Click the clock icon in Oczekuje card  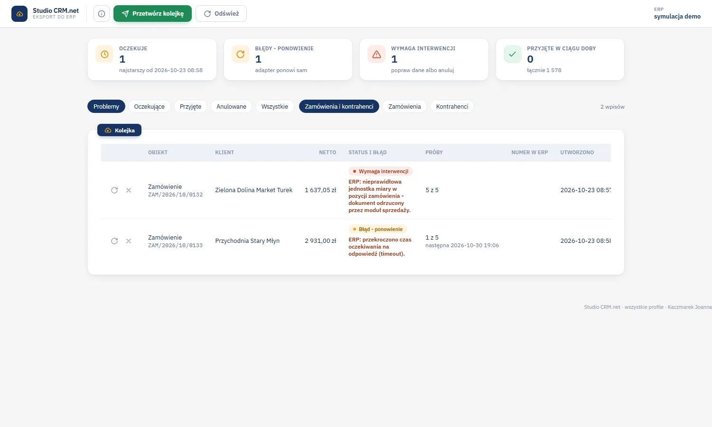[x=104, y=55]
